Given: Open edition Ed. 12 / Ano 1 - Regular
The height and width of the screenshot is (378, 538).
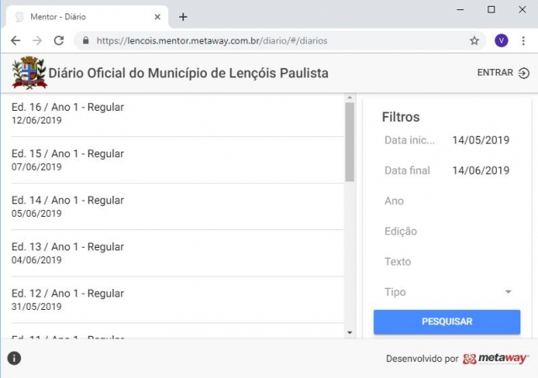Looking at the screenshot, I should [x=177, y=300].
